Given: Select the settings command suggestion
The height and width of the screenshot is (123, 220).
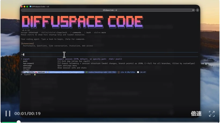Looking at the screenshot, I should (x=27, y=66).
